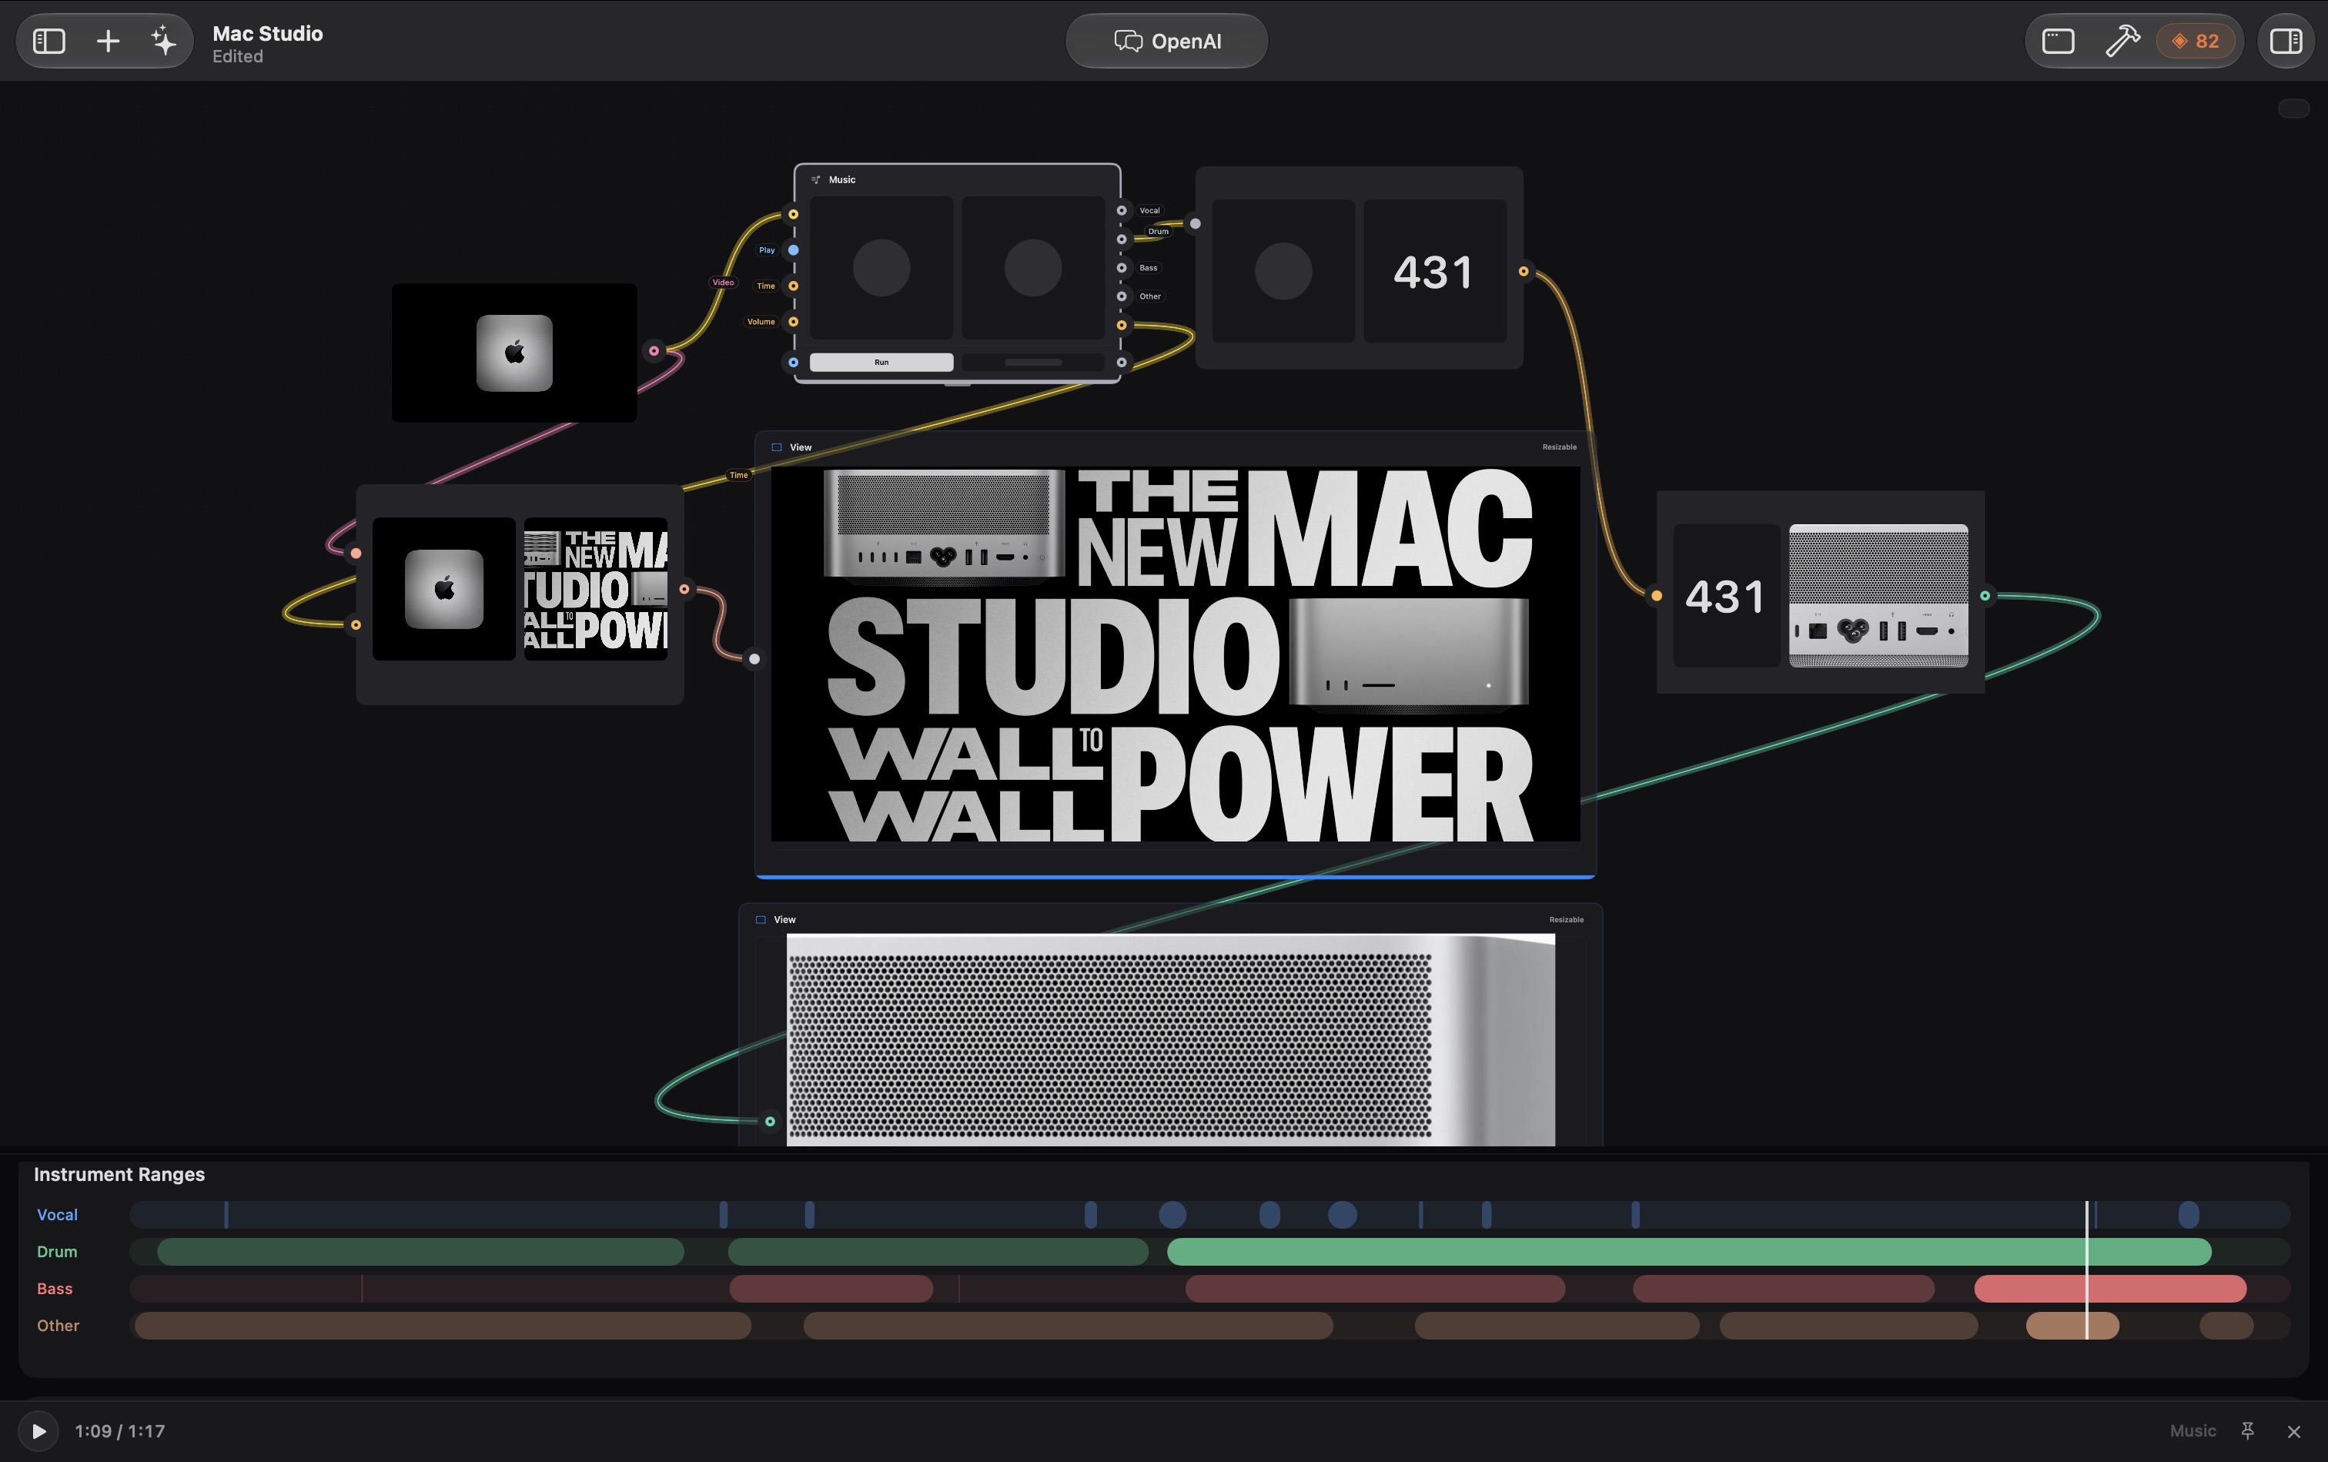
Task: Click the Other output port on Music node
Action: 1122,297
